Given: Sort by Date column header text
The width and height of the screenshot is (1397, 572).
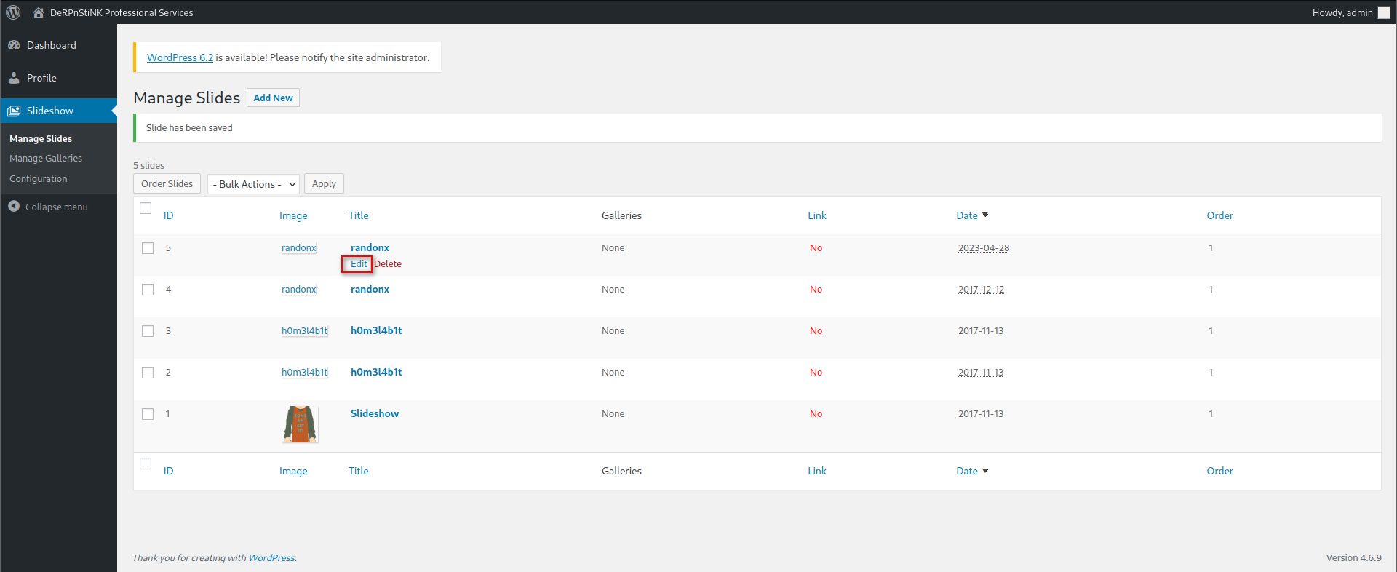Looking at the screenshot, I should [967, 215].
